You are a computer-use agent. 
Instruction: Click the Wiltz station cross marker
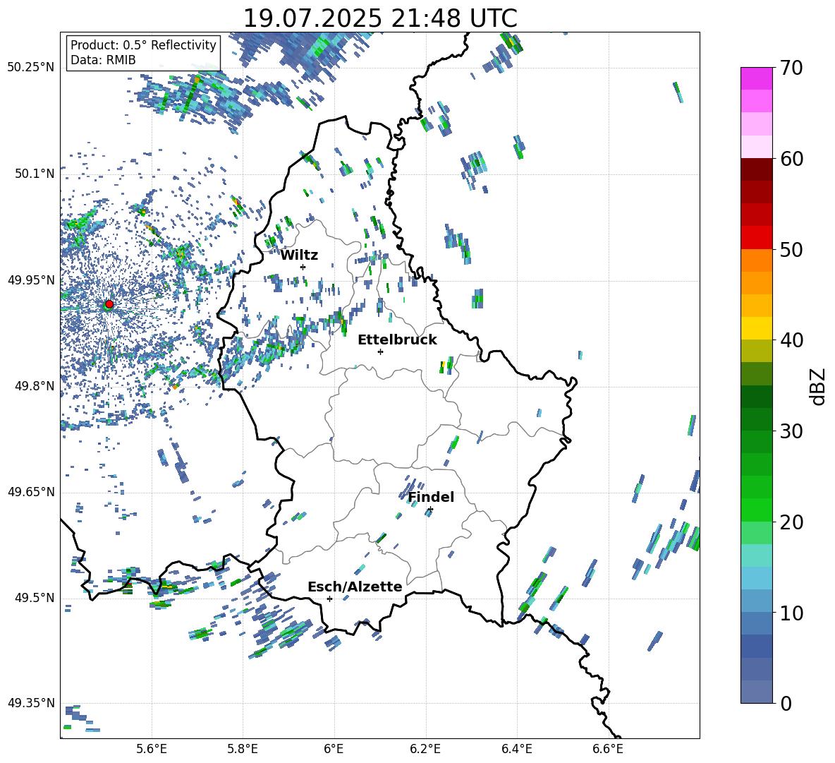[303, 267]
